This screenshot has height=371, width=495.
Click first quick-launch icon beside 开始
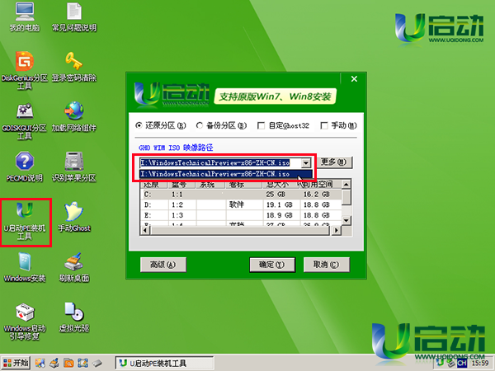40,363
